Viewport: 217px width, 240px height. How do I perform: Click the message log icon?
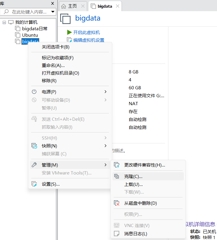(117, 234)
